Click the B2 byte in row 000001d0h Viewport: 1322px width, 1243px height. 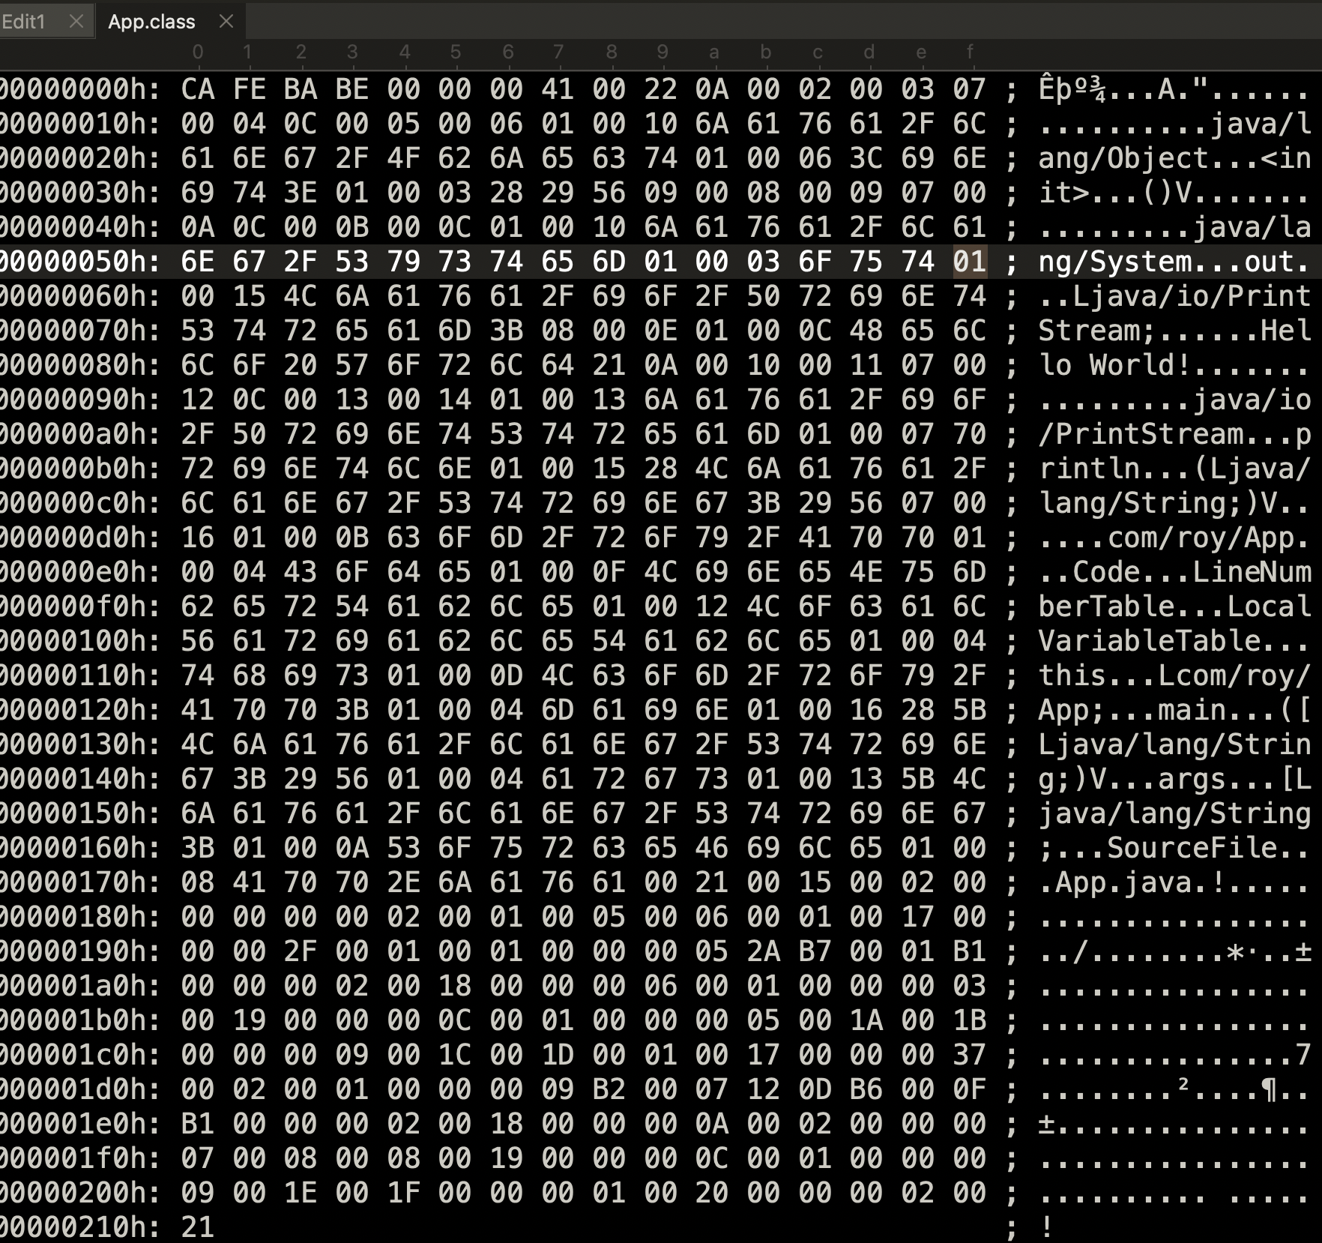pyautogui.click(x=609, y=1089)
